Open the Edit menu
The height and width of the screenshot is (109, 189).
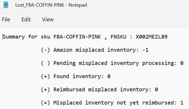tap(26, 19)
